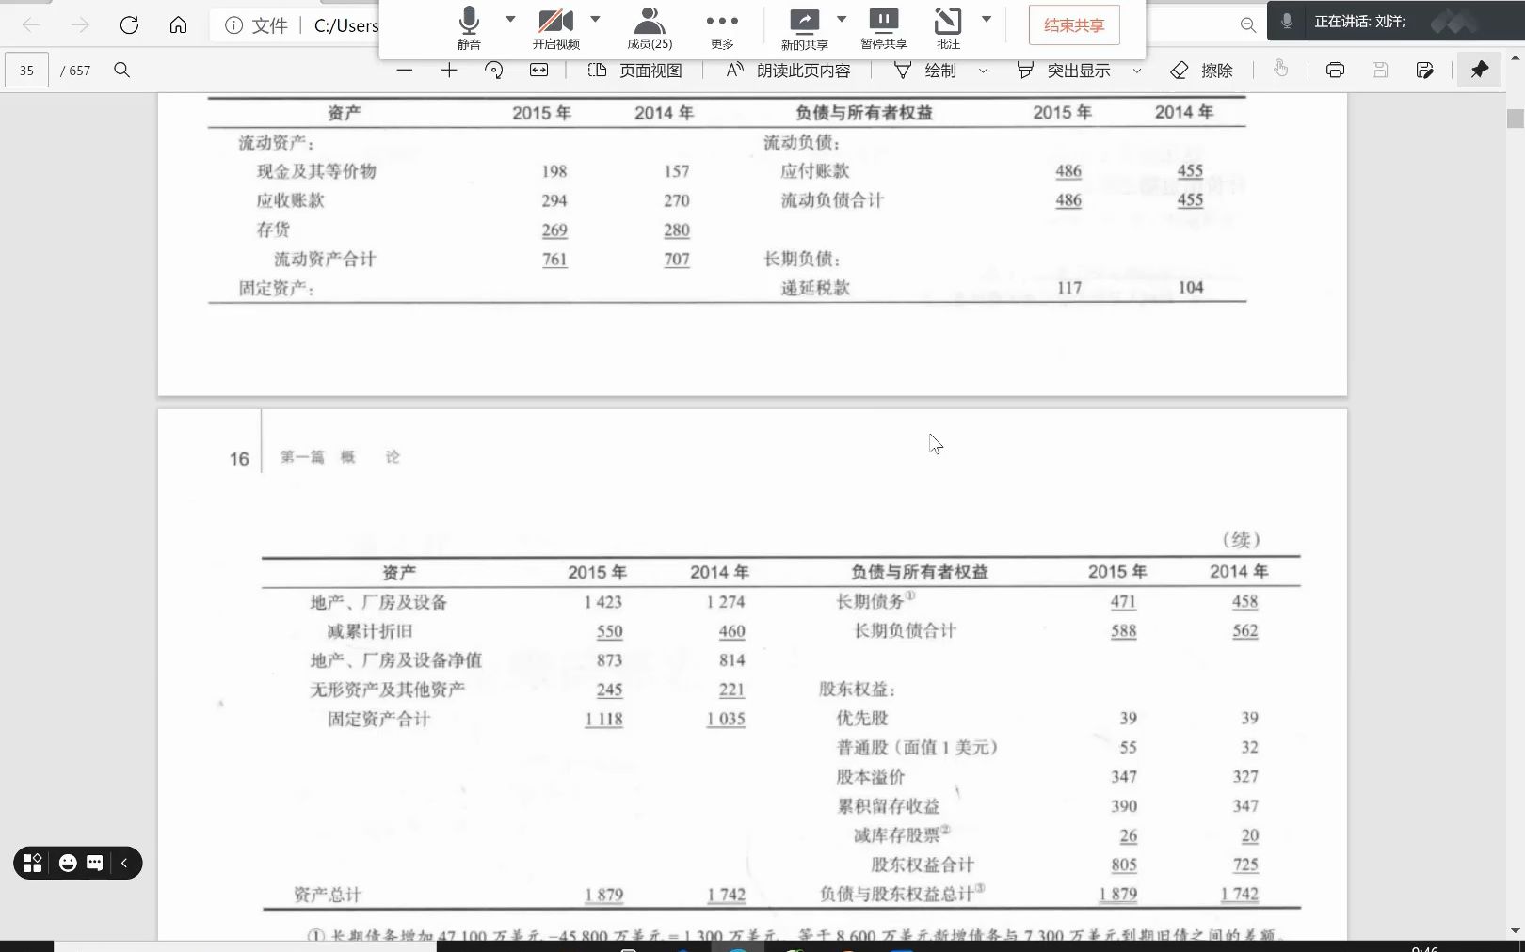Toggle touch writing hand icon
Screen dimensions: 1525x952
(1280, 69)
